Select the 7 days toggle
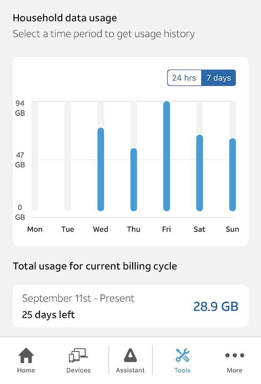The height and width of the screenshot is (384, 261). (218, 78)
